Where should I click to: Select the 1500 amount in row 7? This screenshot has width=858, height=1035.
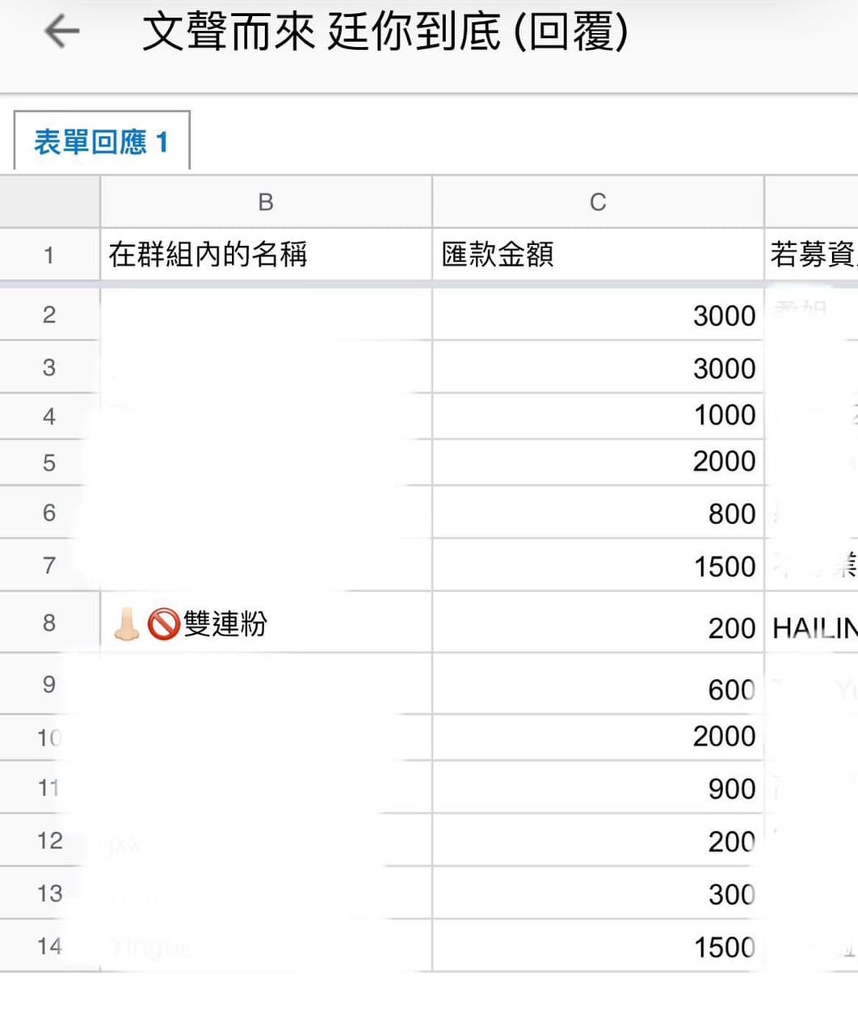(598, 564)
